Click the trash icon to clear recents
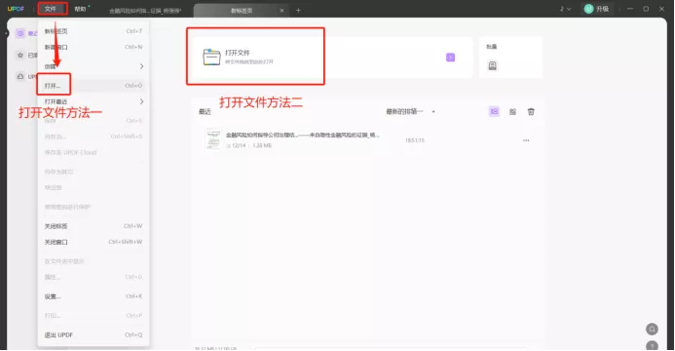This screenshot has height=351, width=675. 531,111
